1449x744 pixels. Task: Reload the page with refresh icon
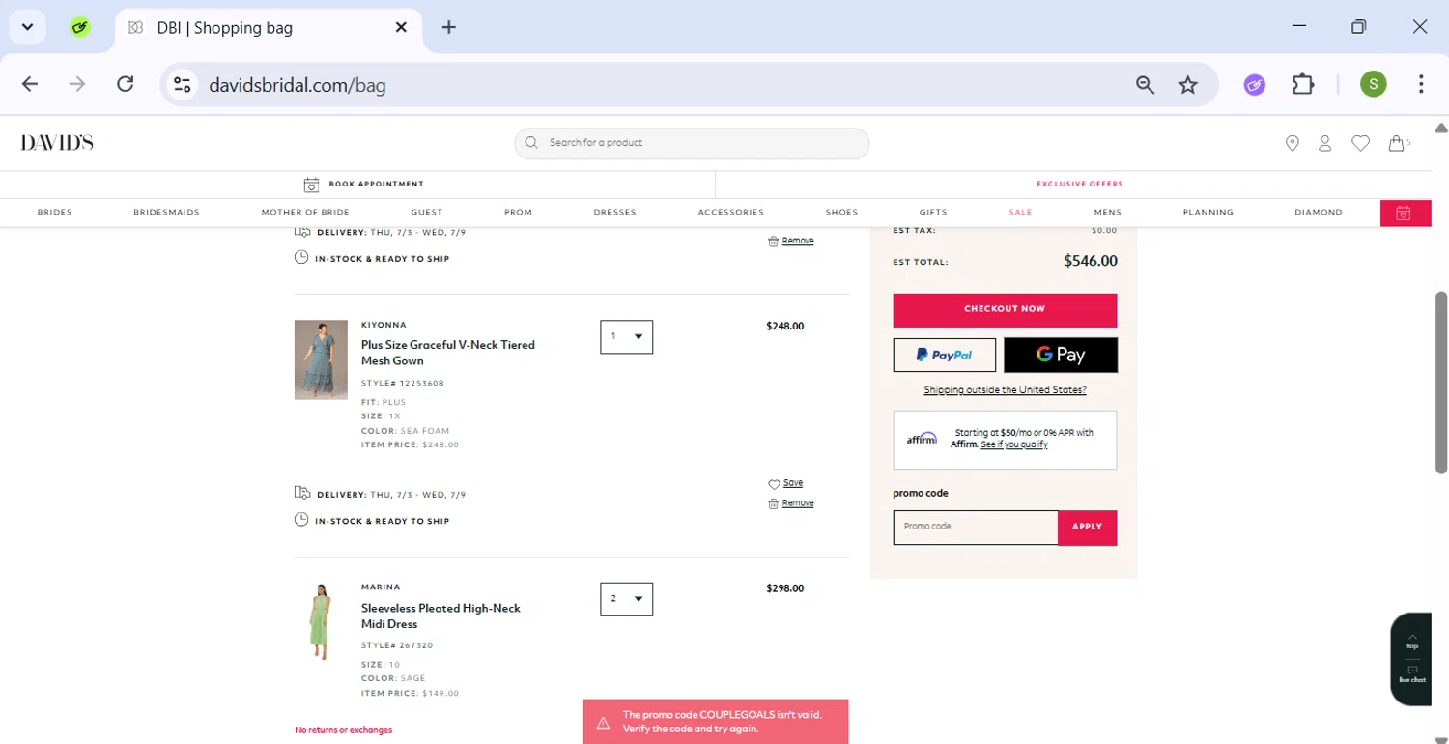pos(125,84)
